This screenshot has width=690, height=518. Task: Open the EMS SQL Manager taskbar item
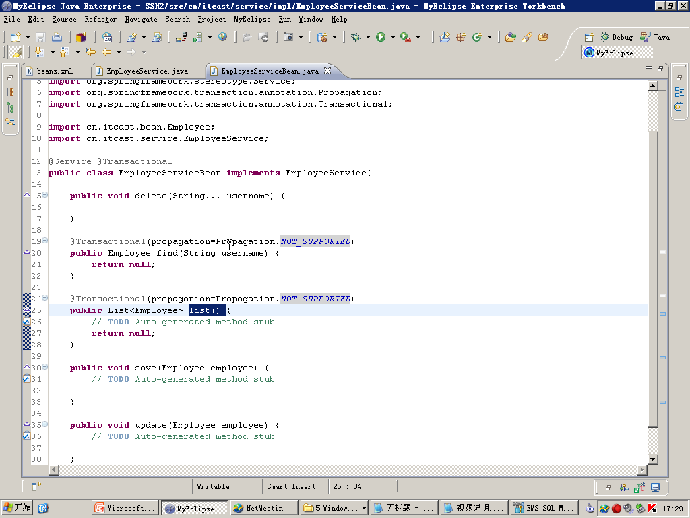[544, 508]
